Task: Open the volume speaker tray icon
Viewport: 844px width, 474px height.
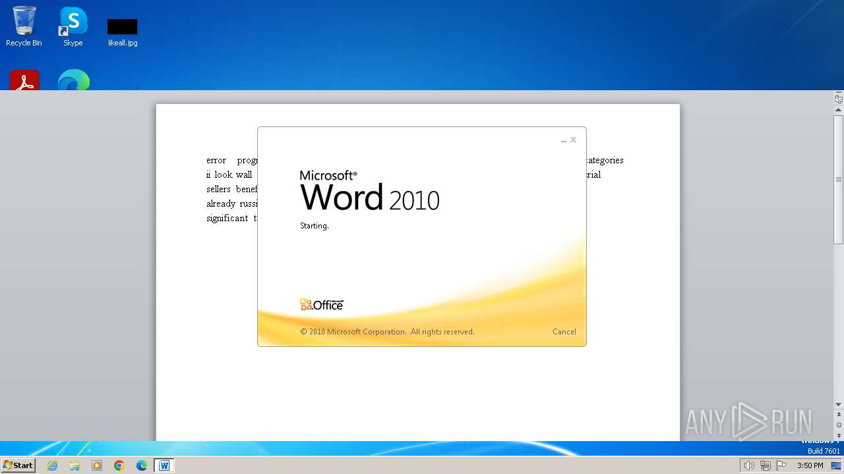Action: coord(749,465)
